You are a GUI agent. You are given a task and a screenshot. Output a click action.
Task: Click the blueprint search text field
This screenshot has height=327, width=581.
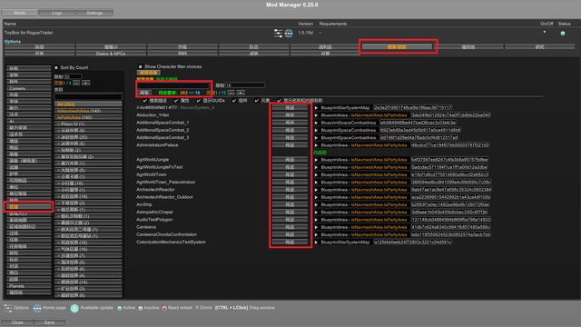point(173,85)
